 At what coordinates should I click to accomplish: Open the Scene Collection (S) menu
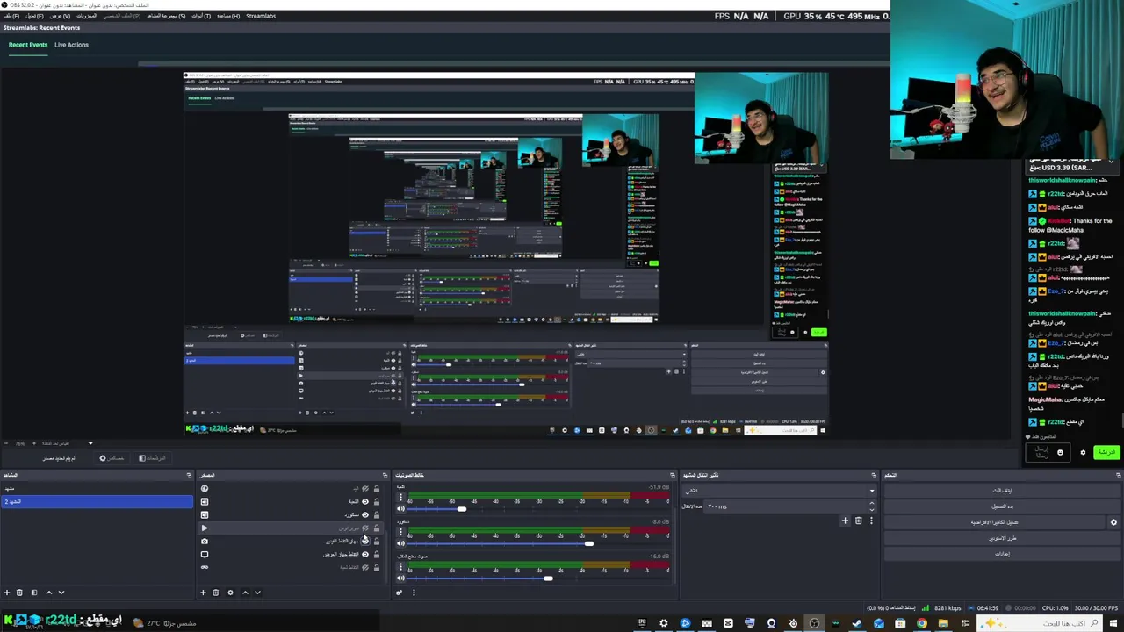[166, 16]
